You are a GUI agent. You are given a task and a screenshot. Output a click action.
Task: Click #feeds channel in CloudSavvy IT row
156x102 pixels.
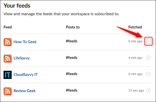coord(72,74)
